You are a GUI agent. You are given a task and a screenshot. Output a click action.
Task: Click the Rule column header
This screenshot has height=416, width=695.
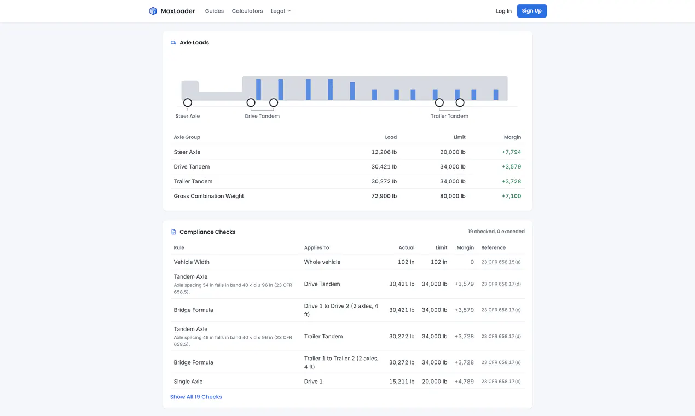coord(179,247)
